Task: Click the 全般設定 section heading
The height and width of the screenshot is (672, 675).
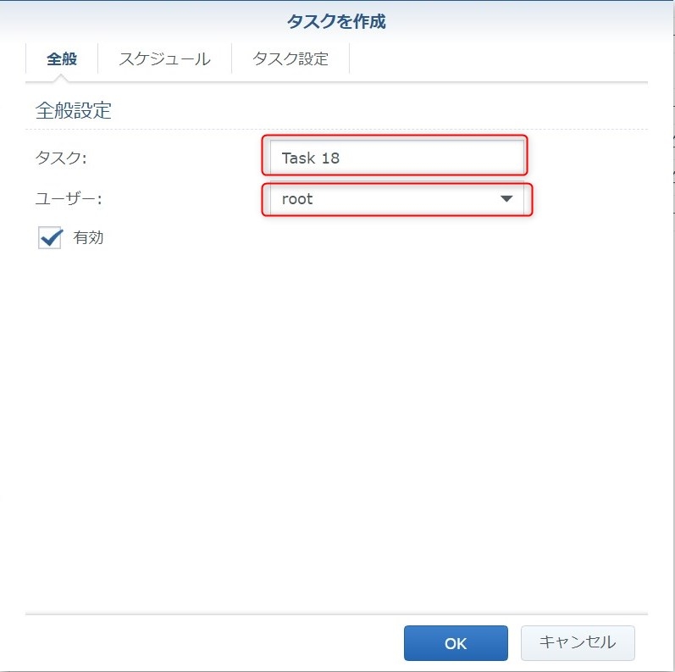Action: [x=73, y=110]
